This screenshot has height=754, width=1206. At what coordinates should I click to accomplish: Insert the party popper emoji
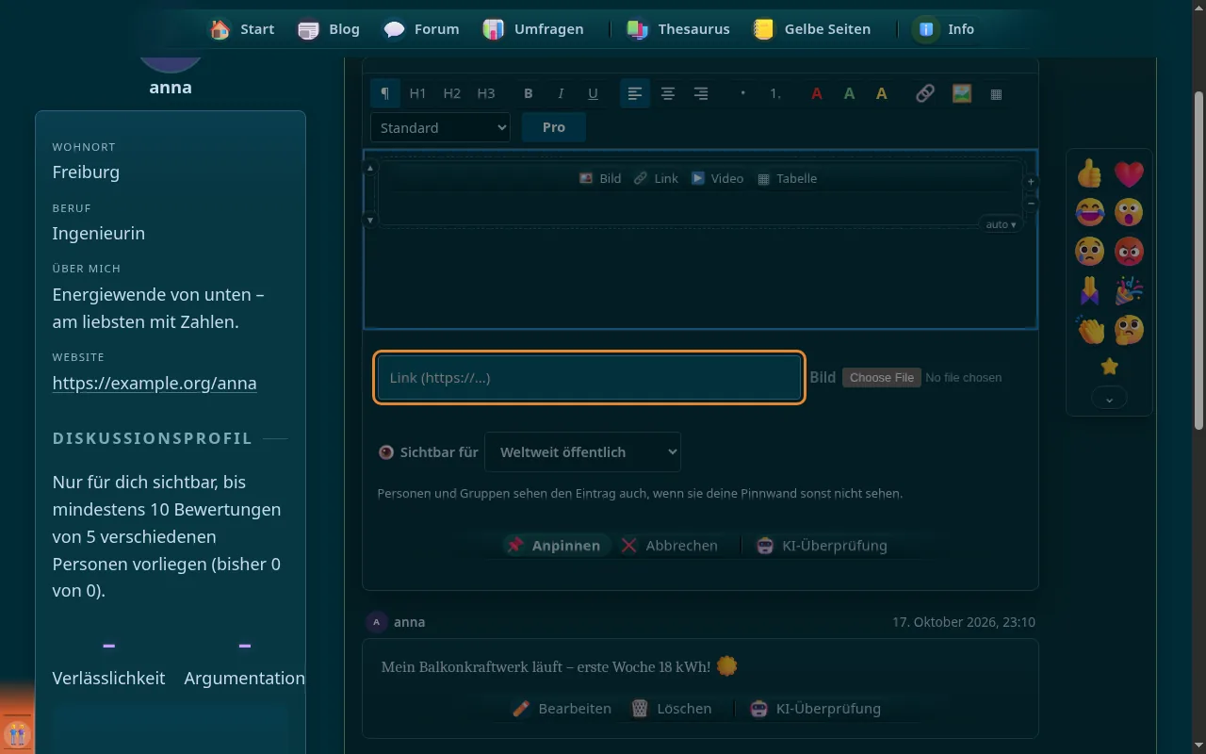(x=1129, y=290)
